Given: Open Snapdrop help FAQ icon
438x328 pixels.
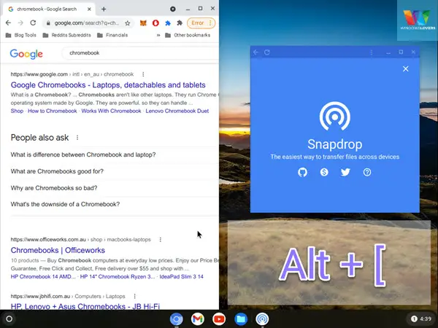Looking at the screenshot, I should pos(367,172).
